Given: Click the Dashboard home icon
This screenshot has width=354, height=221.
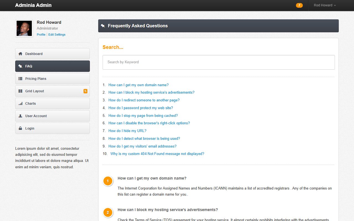Looking at the screenshot, I should coord(20,54).
